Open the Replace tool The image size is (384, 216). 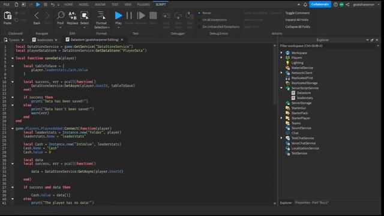pos(72,16)
